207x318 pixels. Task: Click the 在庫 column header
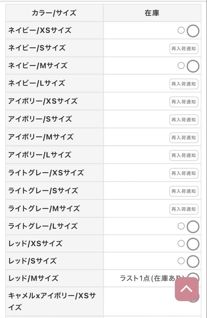152,13
